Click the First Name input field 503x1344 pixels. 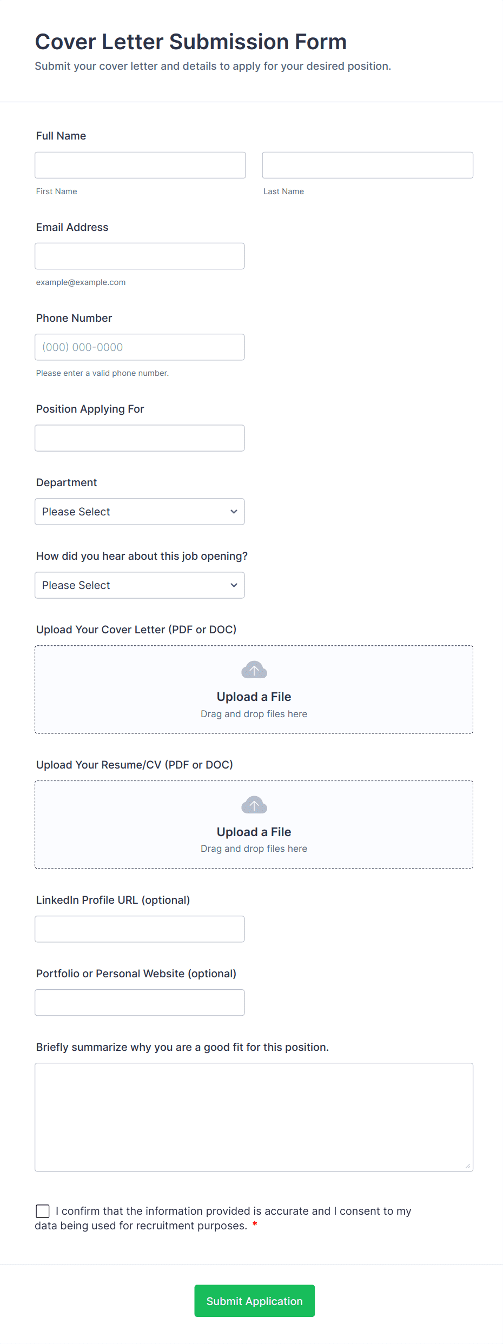click(x=140, y=165)
